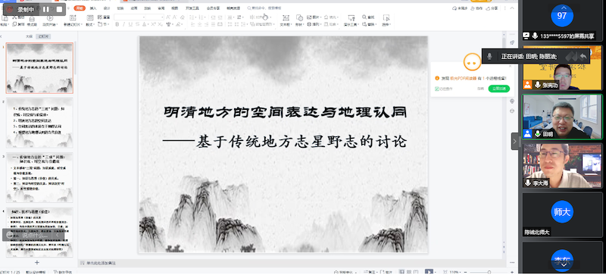Image resolution: width=606 pixels, height=275 pixels.
Task: Pause the screen recording
Action: [x=45, y=9]
